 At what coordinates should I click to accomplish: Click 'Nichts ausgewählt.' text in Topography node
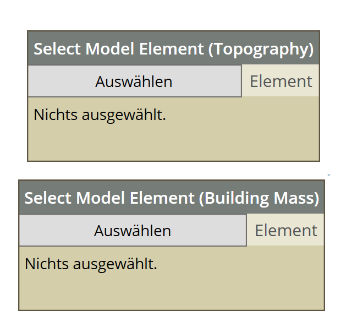tap(100, 115)
